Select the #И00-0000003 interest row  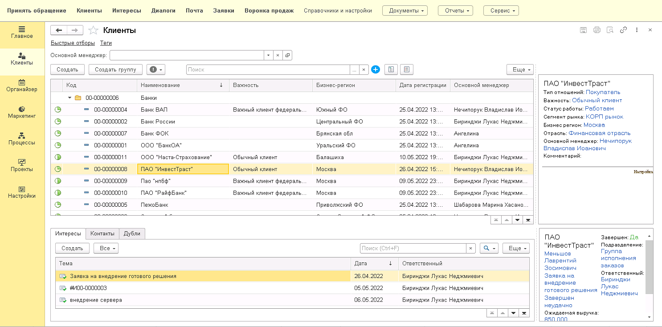tap(292, 288)
